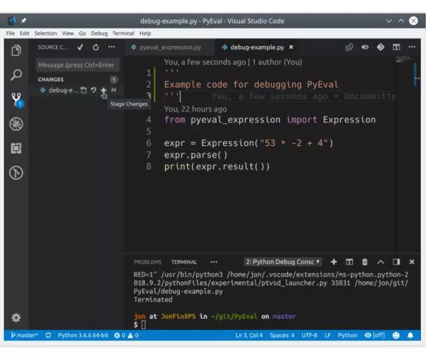Click the GitLens diamond icon in editor toolbar

click(x=381, y=47)
